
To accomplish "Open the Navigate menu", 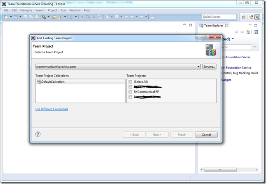I will click(x=26, y=10).
